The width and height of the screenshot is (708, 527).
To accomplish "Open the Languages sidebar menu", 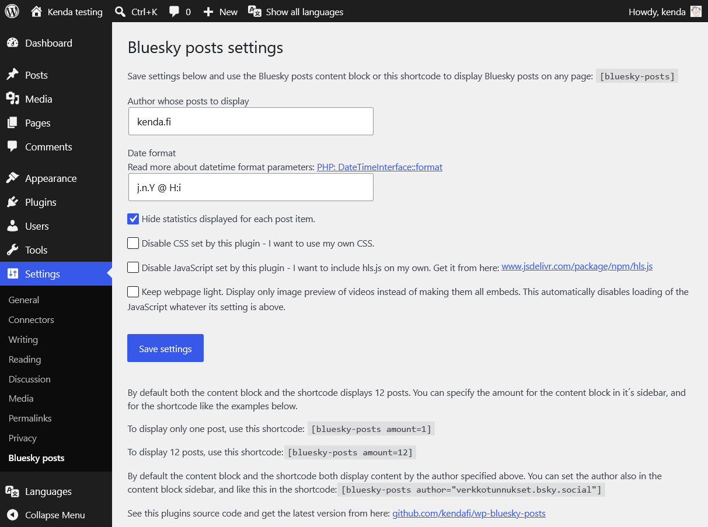I will [56, 491].
